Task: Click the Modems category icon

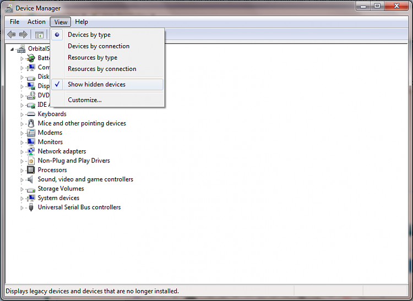Action: pyautogui.click(x=31, y=133)
